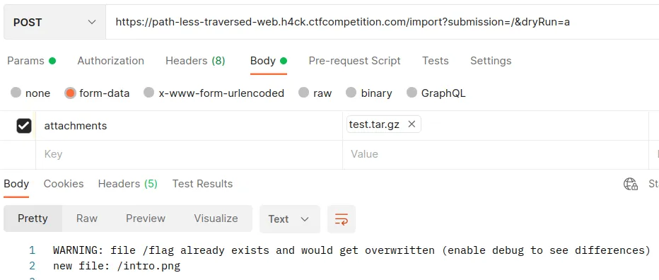Toggle word wrap icon in response
Screen dimensions: 659x280
(342, 219)
